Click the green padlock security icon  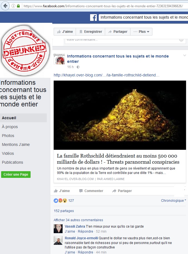coord(18,6)
